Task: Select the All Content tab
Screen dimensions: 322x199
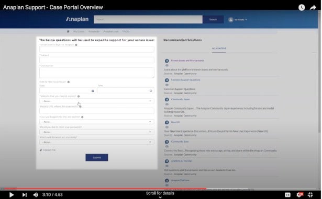Action: (x=219, y=49)
